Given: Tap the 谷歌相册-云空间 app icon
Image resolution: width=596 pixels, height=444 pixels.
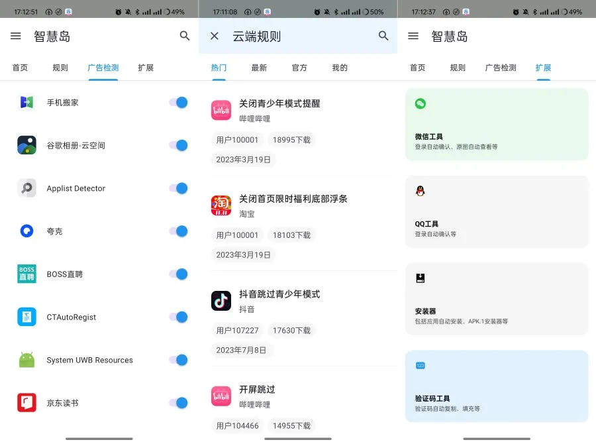Looking at the screenshot, I should pyautogui.click(x=26, y=144).
